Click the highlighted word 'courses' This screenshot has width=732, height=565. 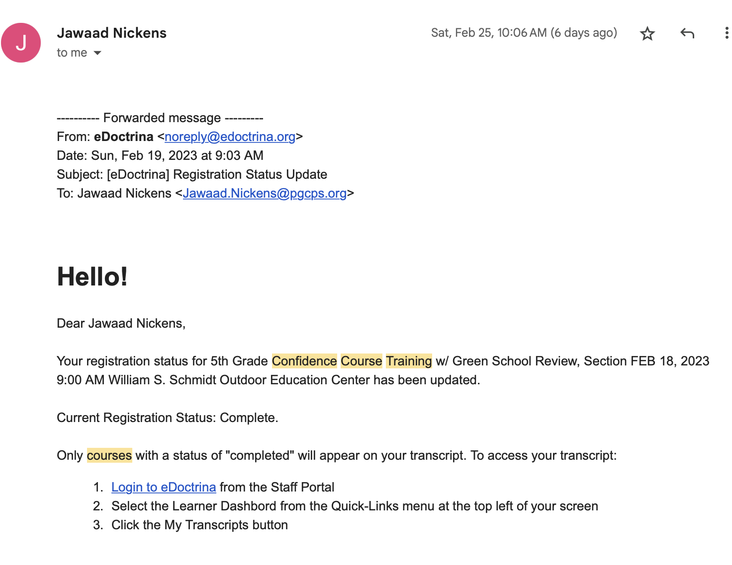[x=109, y=455]
